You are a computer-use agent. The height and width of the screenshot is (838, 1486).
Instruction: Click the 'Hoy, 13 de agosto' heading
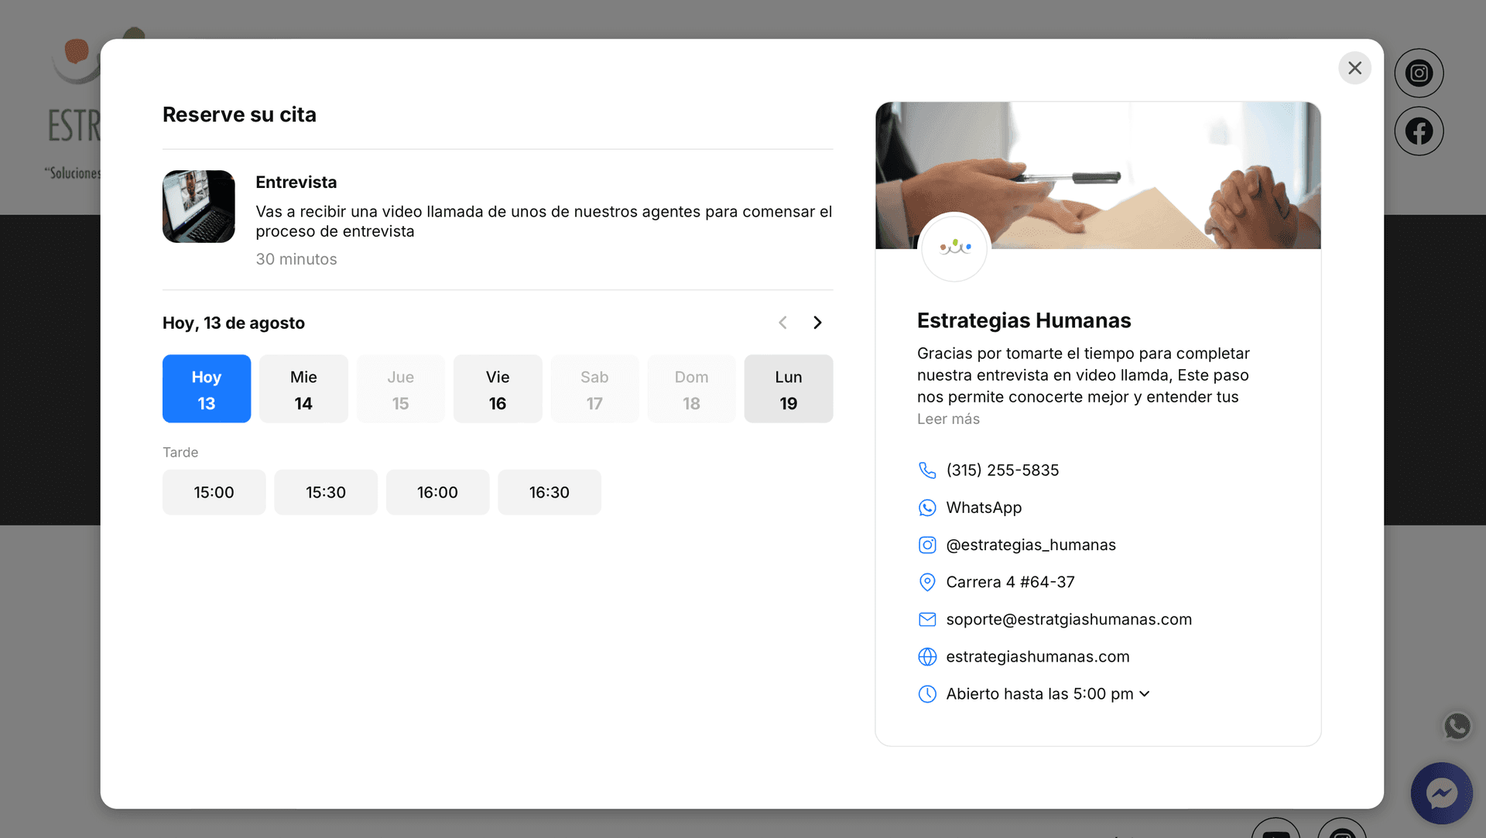tap(234, 323)
